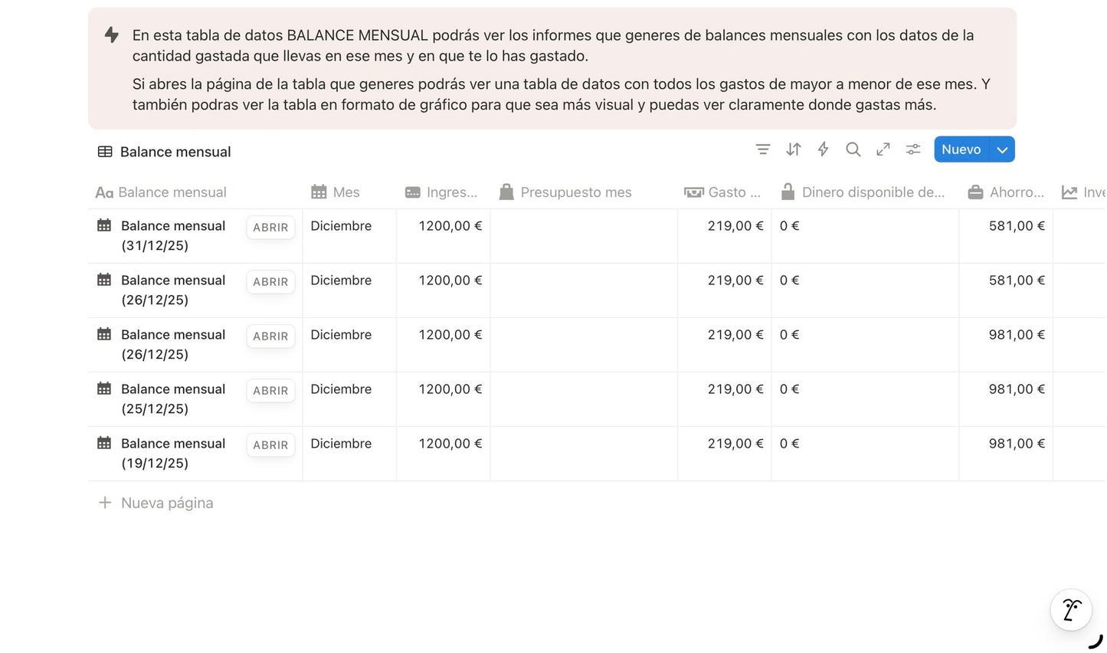Screen dimensions: 1107x653
Task: Click the palm tree icon in bottom corner
Action: [x=1070, y=609]
